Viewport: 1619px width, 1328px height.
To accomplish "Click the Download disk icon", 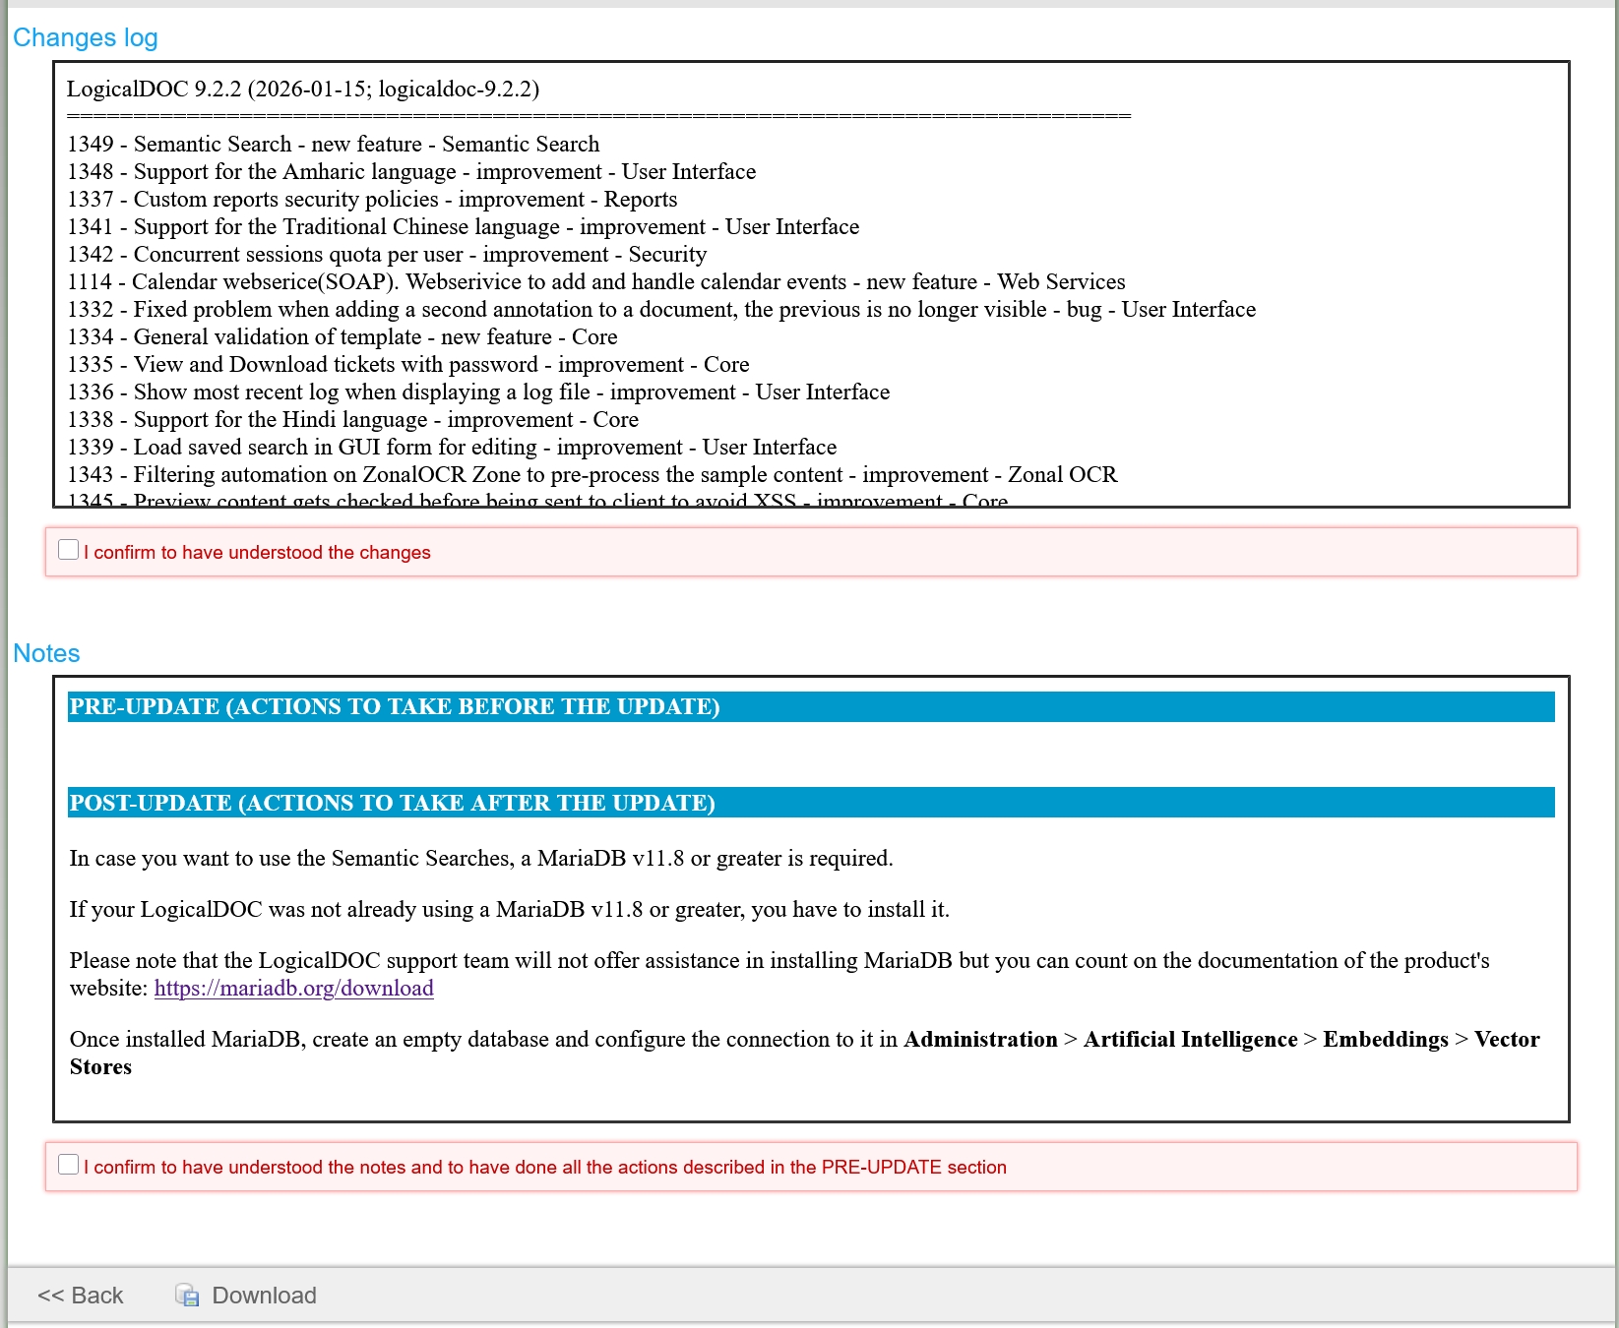I will pos(187,1296).
